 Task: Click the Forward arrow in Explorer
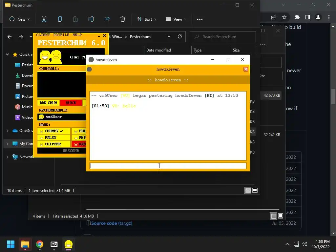click(21, 37)
